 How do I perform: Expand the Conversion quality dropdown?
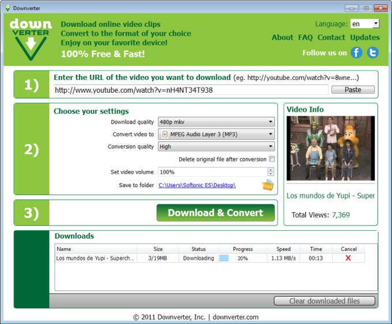(x=216, y=147)
